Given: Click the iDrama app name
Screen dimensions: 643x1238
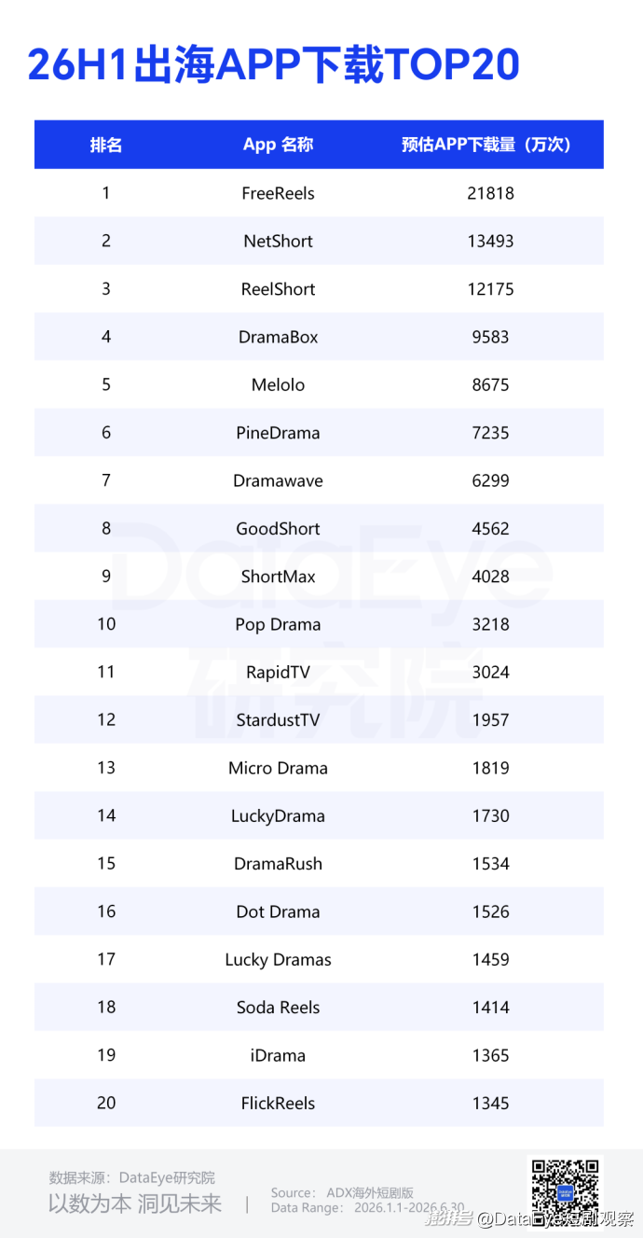Looking at the screenshot, I should [x=278, y=1055].
